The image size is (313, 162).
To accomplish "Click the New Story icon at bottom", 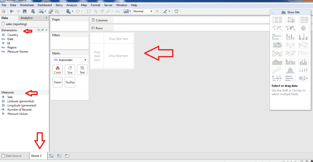I will tap(67, 156).
